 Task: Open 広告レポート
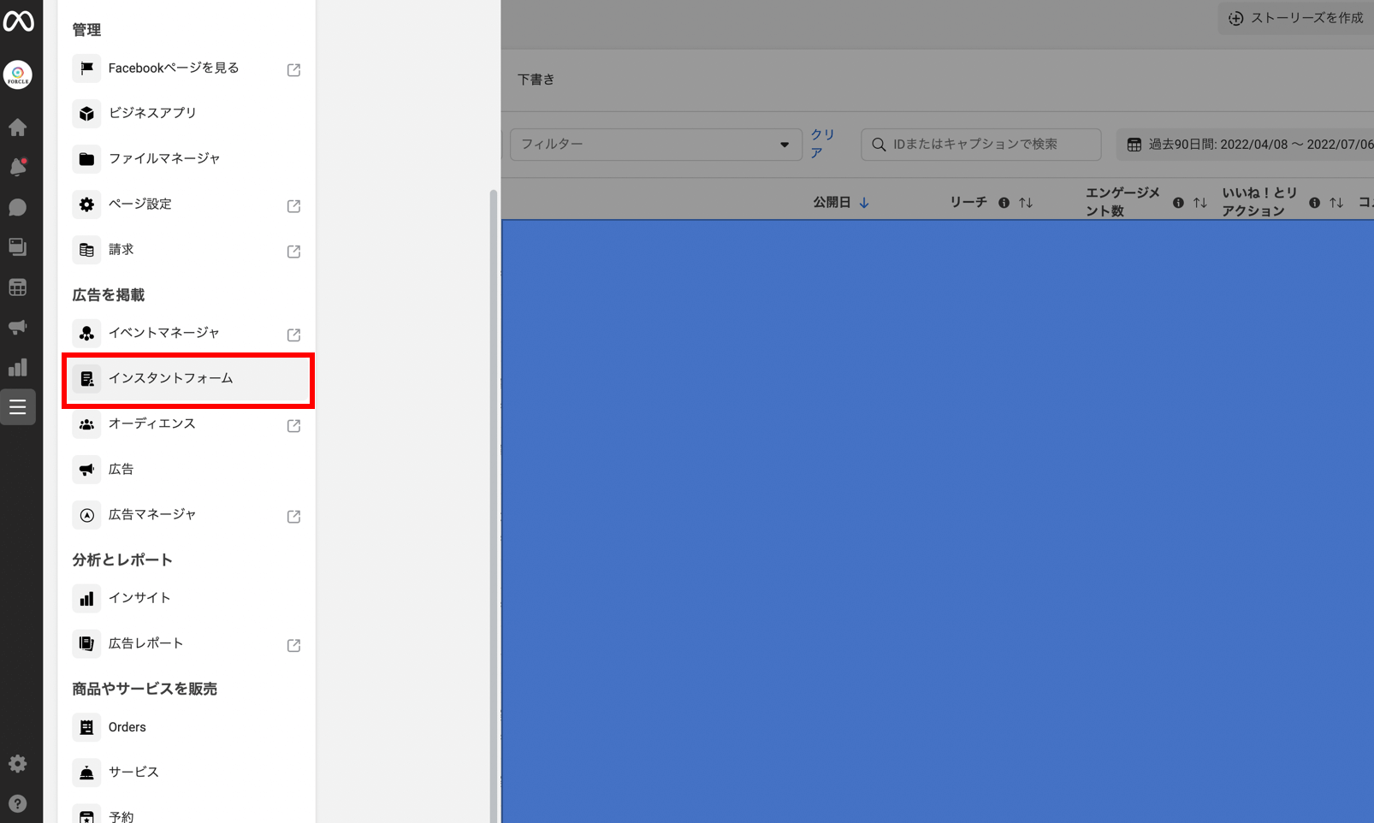coord(188,643)
